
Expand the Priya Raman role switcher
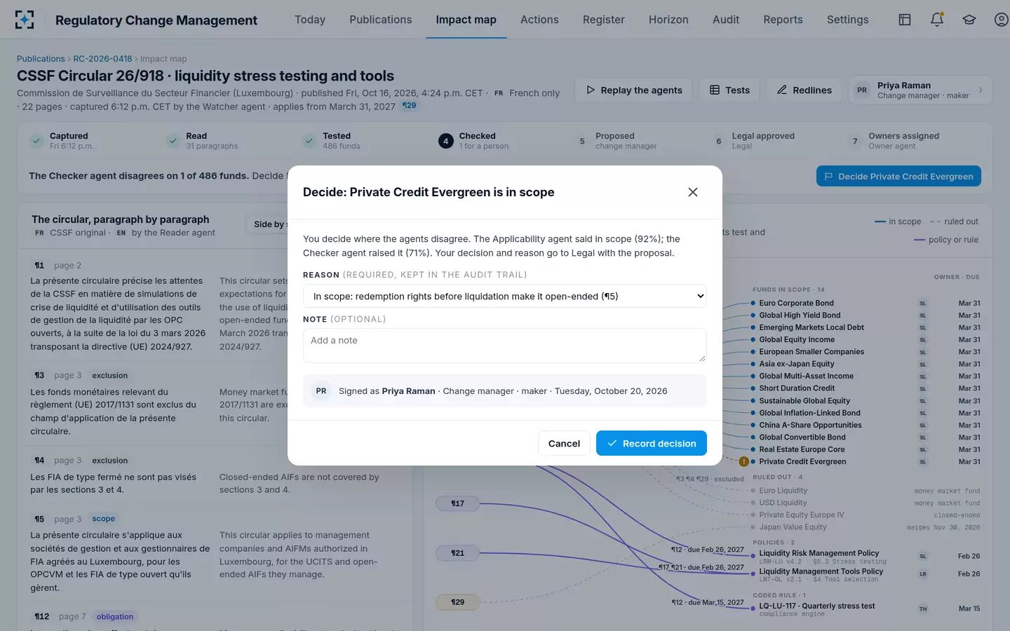[x=920, y=90]
